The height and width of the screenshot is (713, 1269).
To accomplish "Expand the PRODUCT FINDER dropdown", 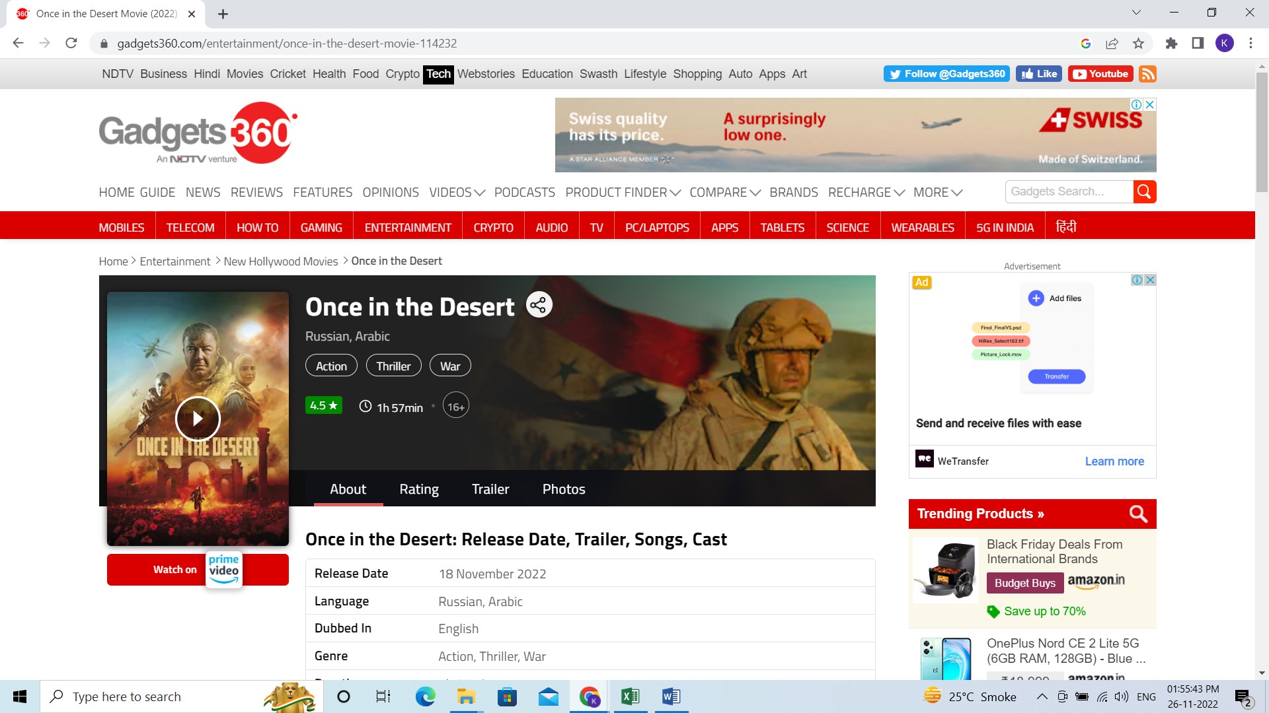I will point(623,192).
